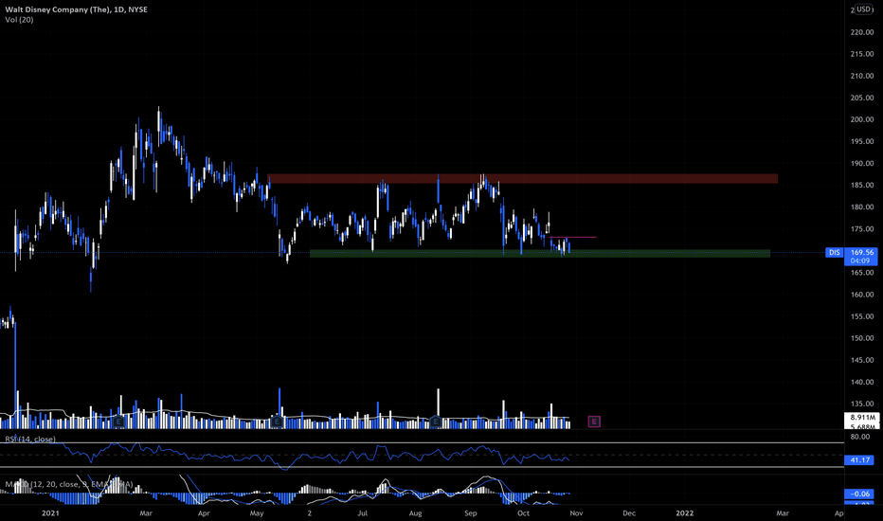The height and width of the screenshot is (521, 883).
Task: Click the 185.00 price axis label
Action: [862, 186]
